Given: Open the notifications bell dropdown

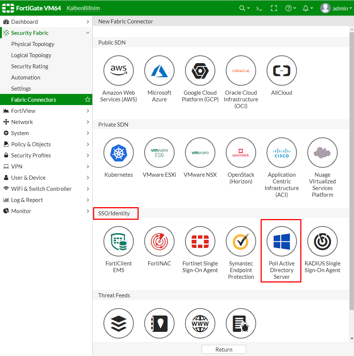Looking at the screenshot, I should coord(308,9).
